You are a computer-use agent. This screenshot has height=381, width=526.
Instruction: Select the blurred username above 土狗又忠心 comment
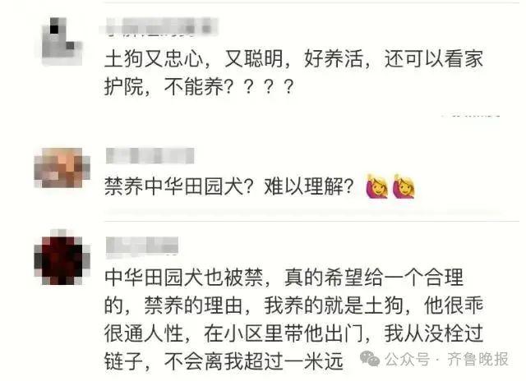point(159,26)
